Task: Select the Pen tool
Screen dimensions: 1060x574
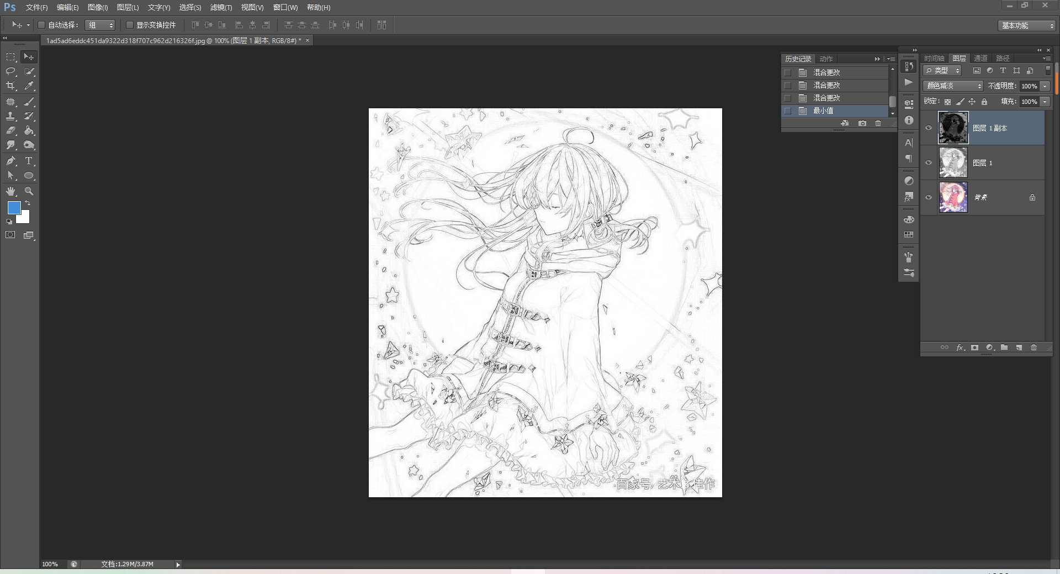Action: 10,161
